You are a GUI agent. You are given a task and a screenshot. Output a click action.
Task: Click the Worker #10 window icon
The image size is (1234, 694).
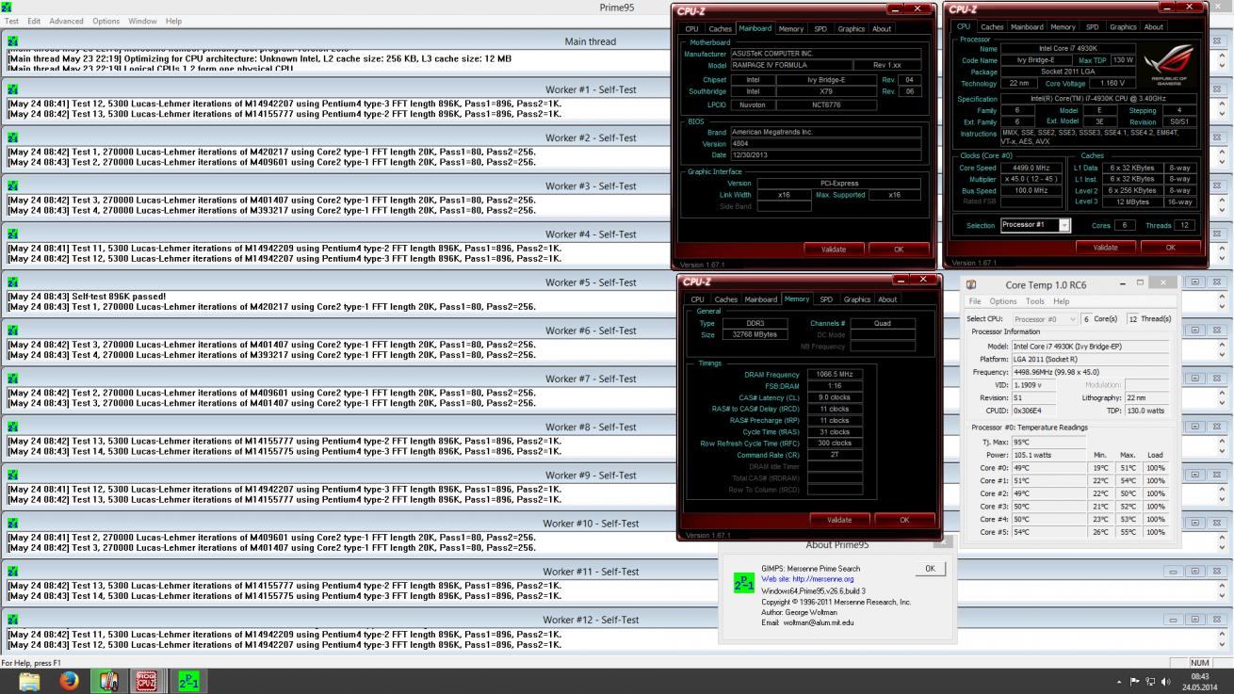coord(12,523)
